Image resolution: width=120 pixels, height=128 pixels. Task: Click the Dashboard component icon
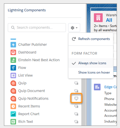pos(13,52)
